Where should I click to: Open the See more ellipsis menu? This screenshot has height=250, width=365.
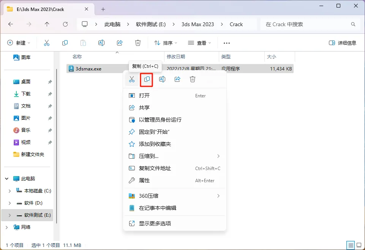pos(226,43)
